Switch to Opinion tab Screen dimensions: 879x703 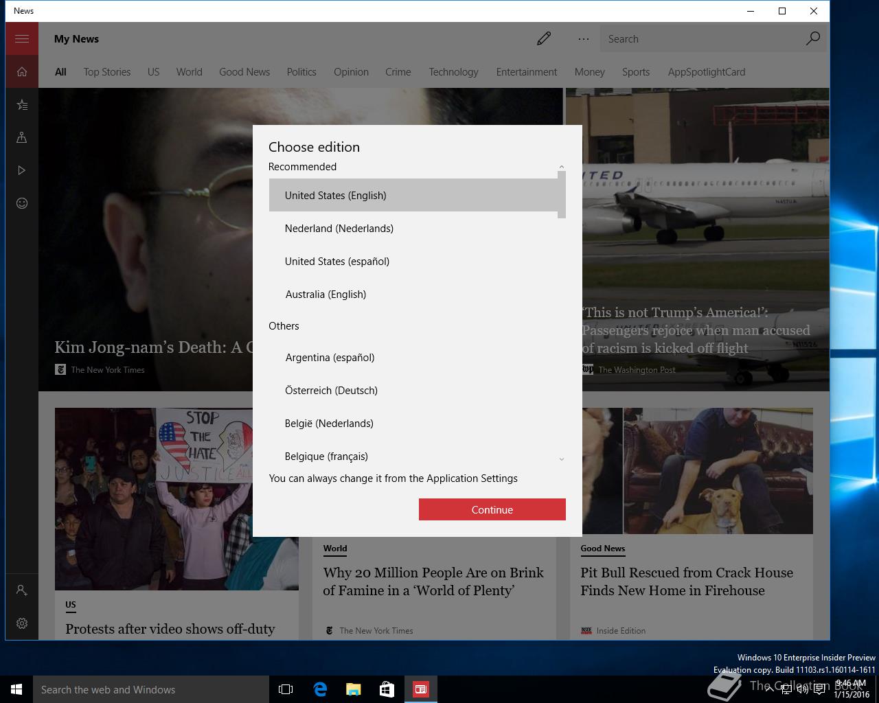click(351, 72)
